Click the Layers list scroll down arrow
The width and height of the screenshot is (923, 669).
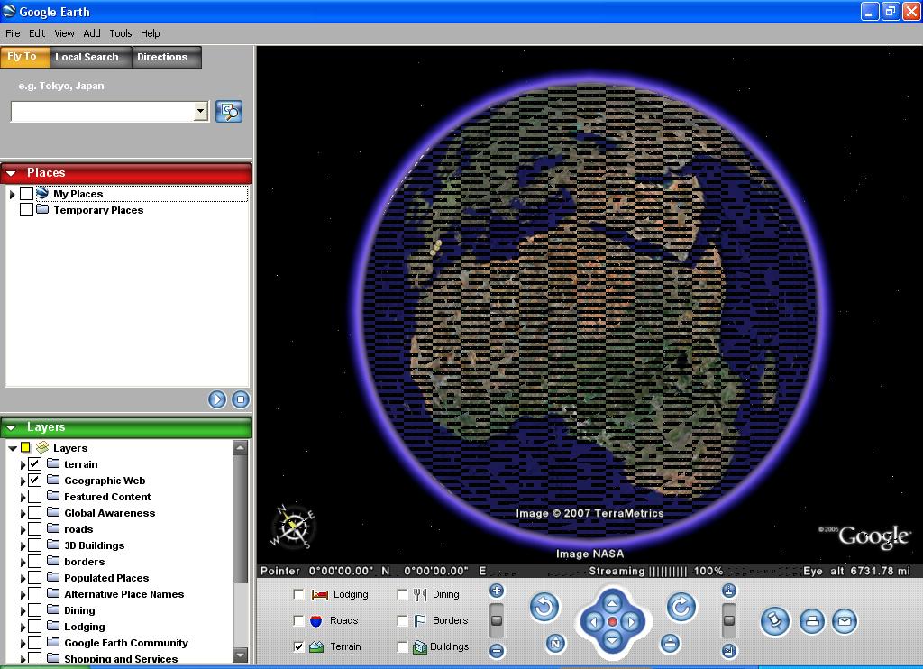240,655
